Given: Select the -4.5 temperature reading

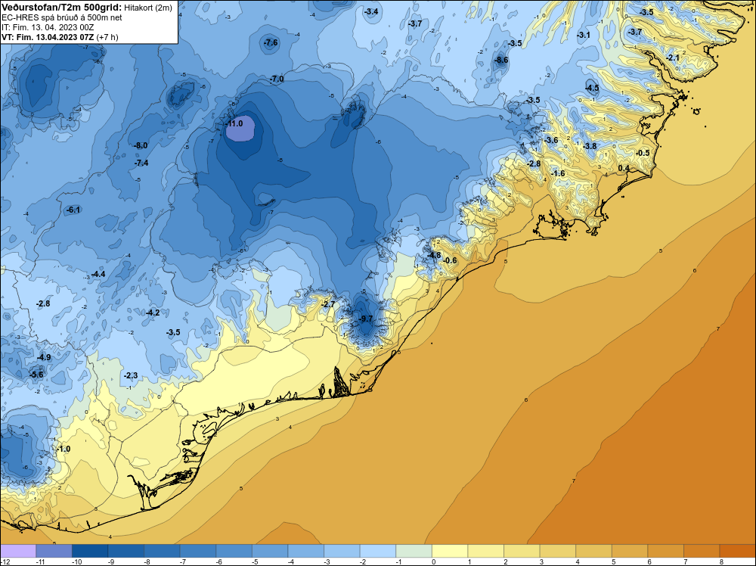Looking at the screenshot, I should tap(592, 88).
